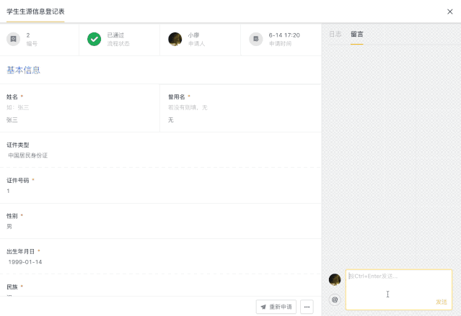461x316 pixels.
Task: Click applicant 小廖's avatar in header
Action: coord(175,39)
